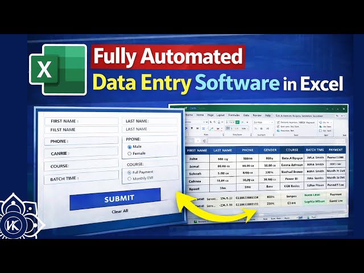364x273 pixels.
Task: Switch to the Data ribbon tab
Action: click(x=246, y=115)
